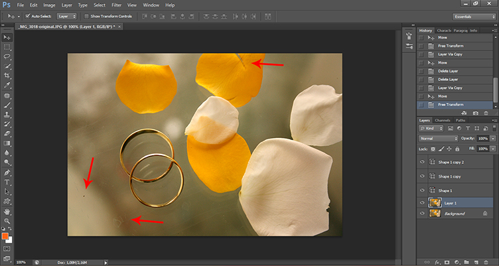499x266 pixels.
Task: Pick the Horizontal Type tool
Action: point(7,182)
